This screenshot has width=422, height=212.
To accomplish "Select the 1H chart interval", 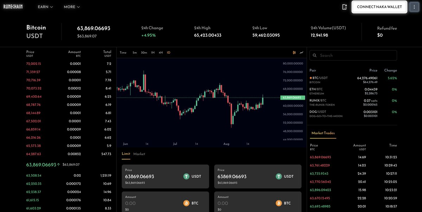I will [x=153, y=53].
